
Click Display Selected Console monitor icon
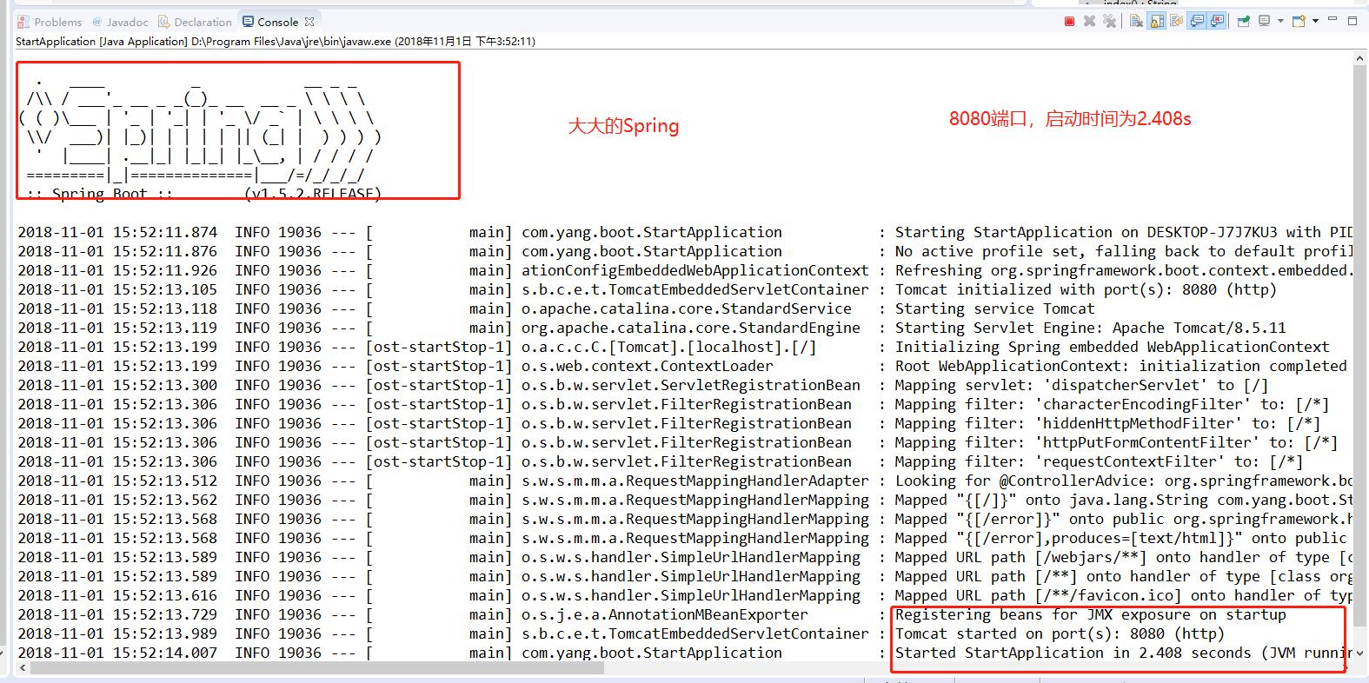1264,21
